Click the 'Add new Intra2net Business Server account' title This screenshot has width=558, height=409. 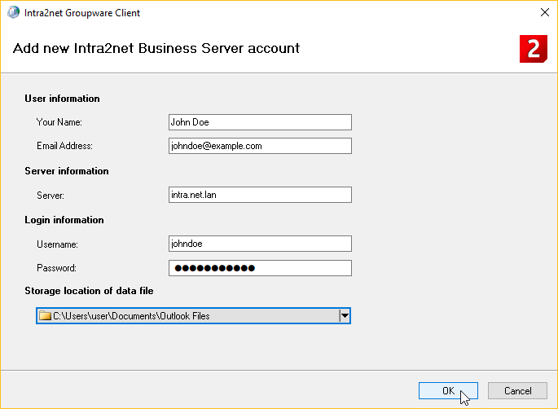point(156,48)
